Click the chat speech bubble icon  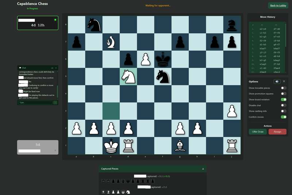pyautogui.click(x=20, y=68)
